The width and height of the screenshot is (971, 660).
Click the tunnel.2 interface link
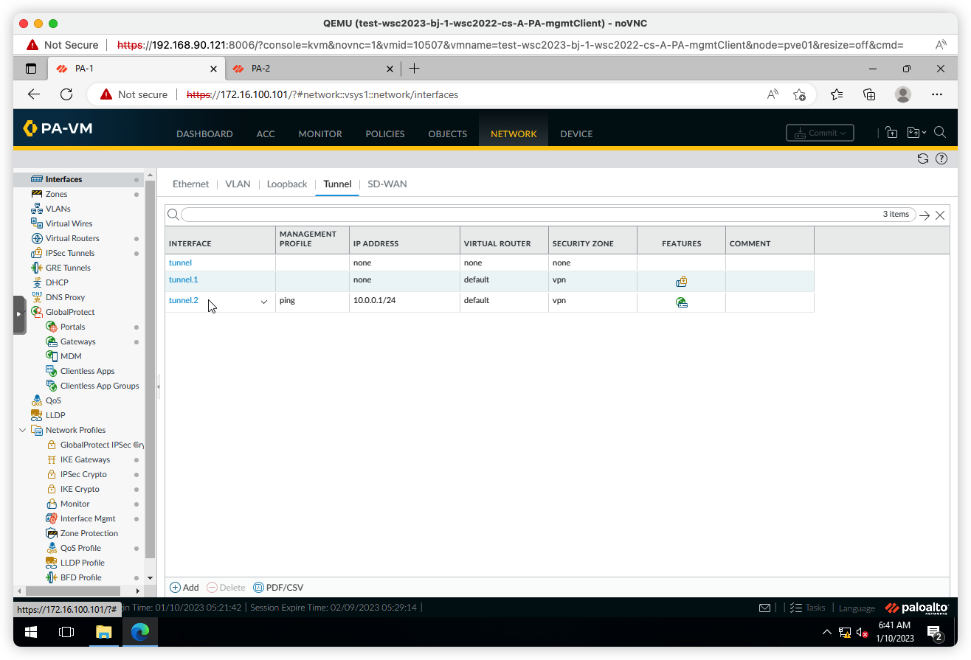pos(184,300)
